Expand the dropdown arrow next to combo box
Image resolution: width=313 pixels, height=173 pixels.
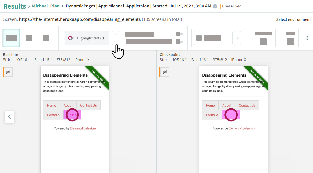click(237, 38)
